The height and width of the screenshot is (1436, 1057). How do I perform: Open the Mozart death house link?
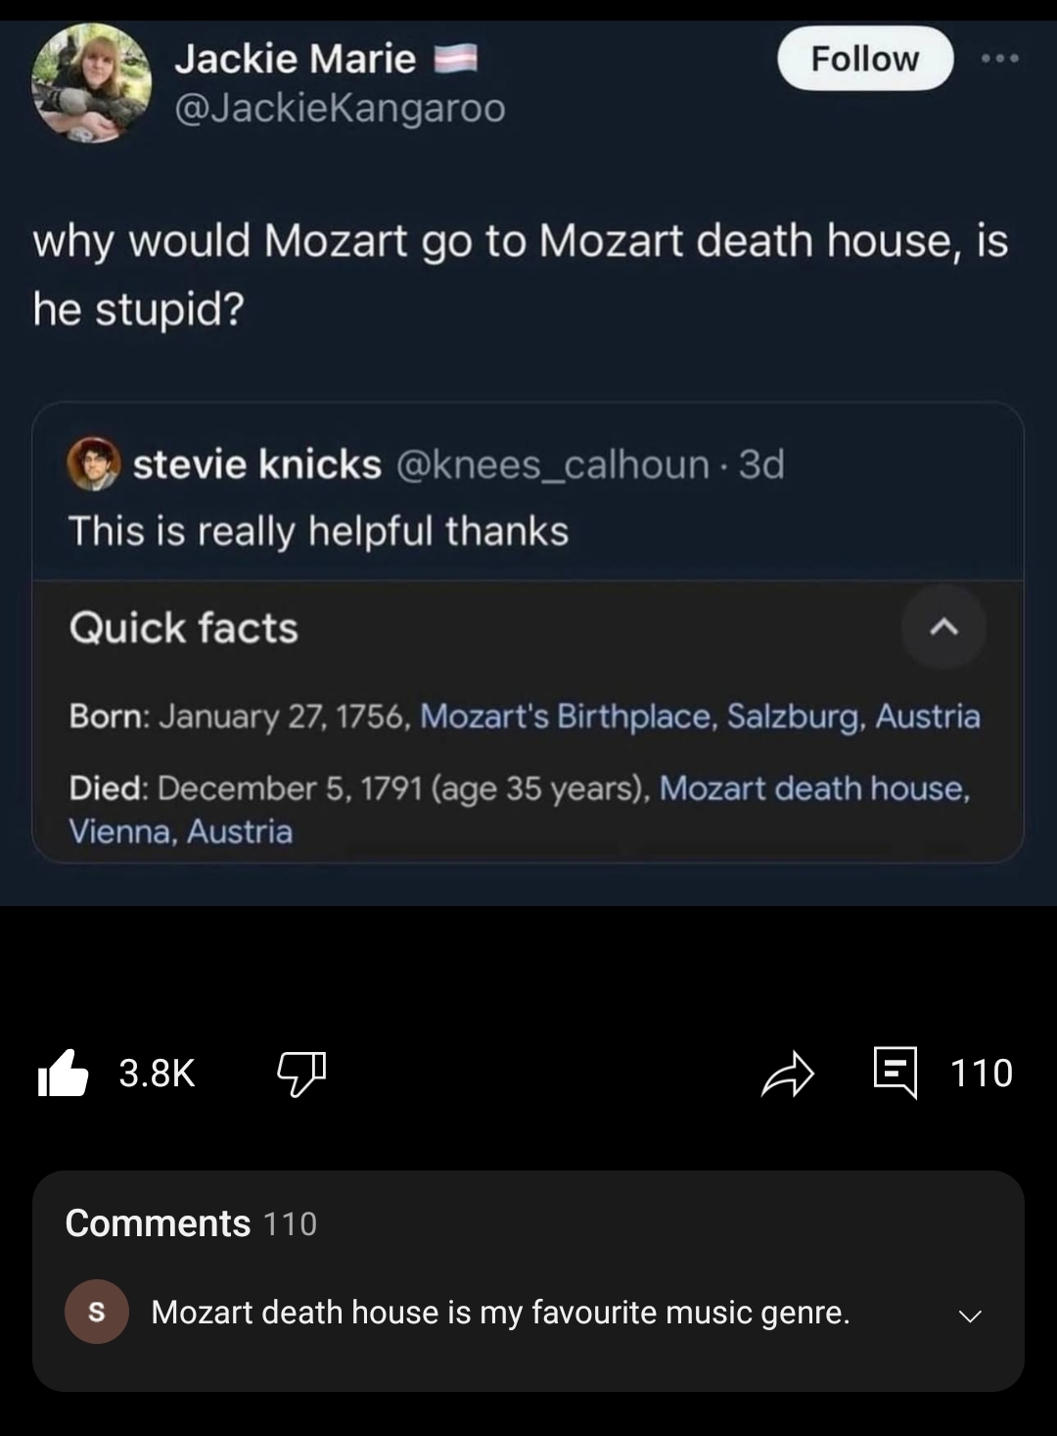[x=813, y=788]
